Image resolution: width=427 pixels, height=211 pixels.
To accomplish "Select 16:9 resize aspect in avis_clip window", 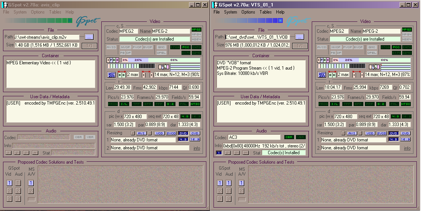I will [x=195, y=140].
